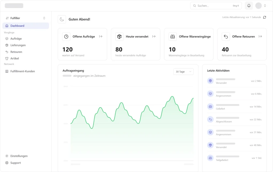This screenshot has width=273, height=172.
Task: Click the vor 1 Std. timestamp
Action: 257,158
